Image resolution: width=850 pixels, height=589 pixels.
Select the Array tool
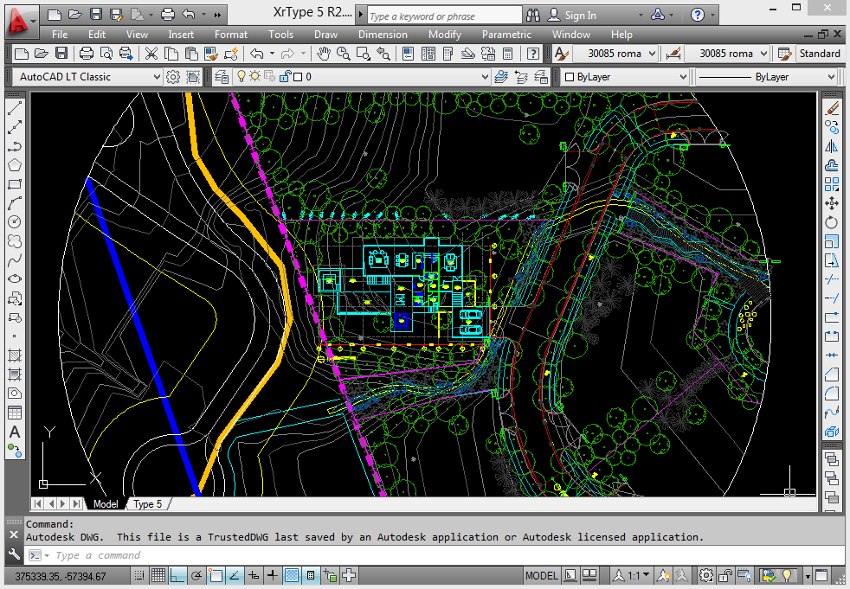(832, 184)
